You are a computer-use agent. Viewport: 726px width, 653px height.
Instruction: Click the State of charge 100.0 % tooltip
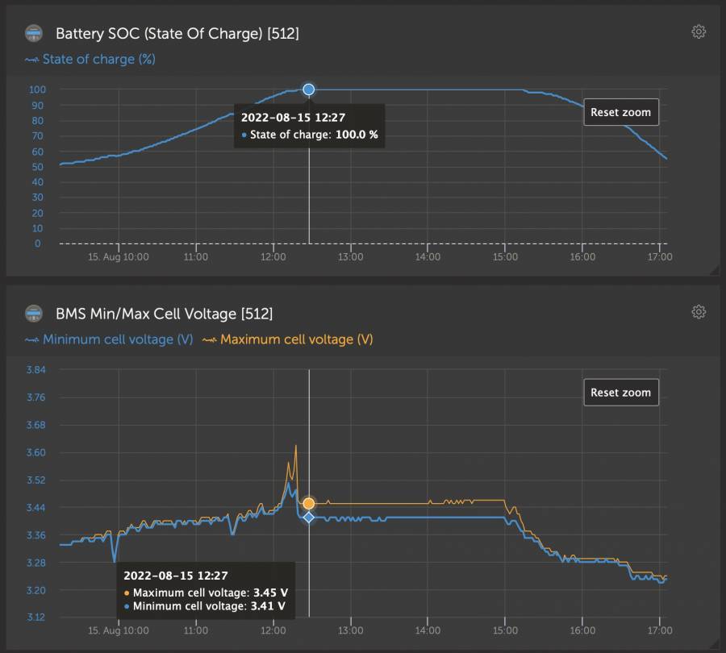(309, 127)
